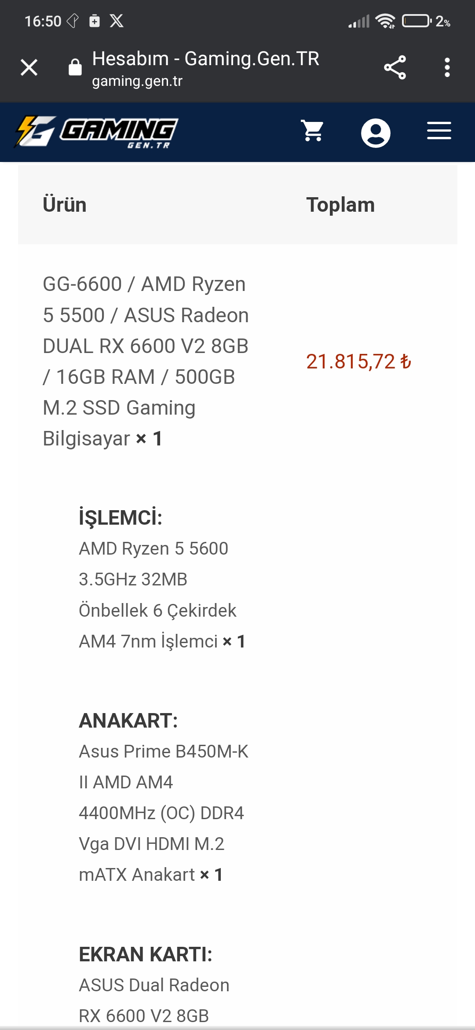475x1030 pixels.
Task: Expand the hamburger navigation menu
Action: point(439,131)
